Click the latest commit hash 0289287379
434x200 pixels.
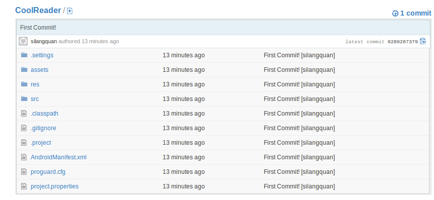pyautogui.click(x=403, y=42)
